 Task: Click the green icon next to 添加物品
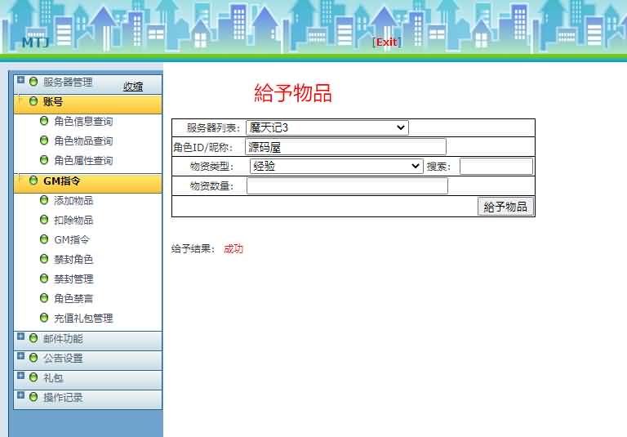pyautogui.click(x=44, y=200)
